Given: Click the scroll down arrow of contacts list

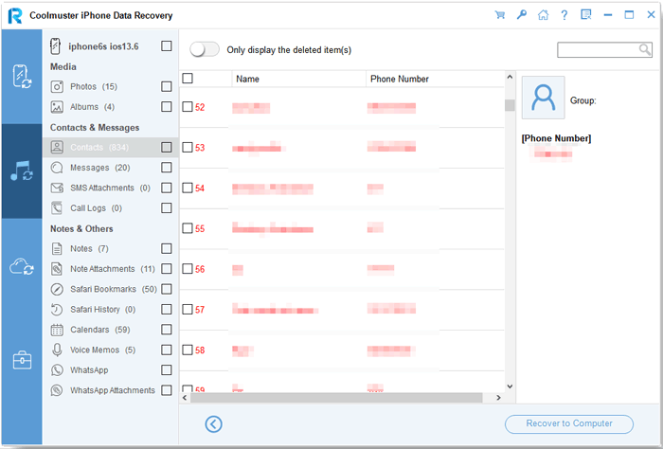Looking at the screenshot, I should point(510,386).
